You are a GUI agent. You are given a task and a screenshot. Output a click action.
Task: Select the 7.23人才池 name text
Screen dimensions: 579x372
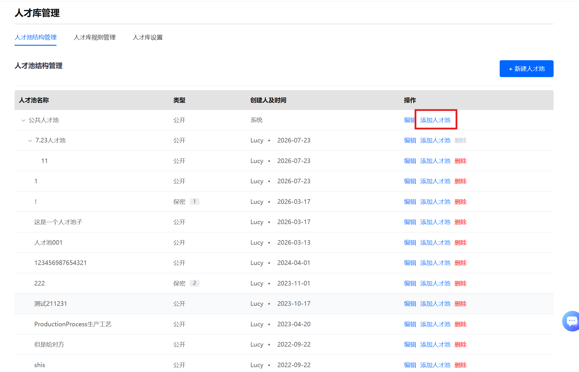51,140
